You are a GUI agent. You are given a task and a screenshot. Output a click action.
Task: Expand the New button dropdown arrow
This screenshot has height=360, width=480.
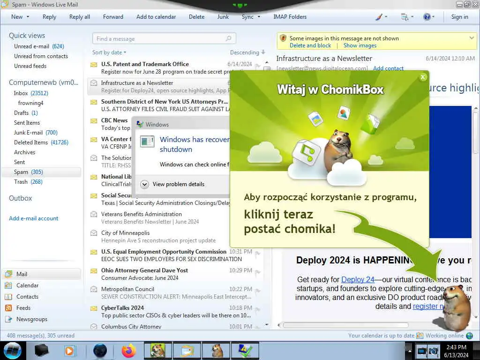(28, 17)
